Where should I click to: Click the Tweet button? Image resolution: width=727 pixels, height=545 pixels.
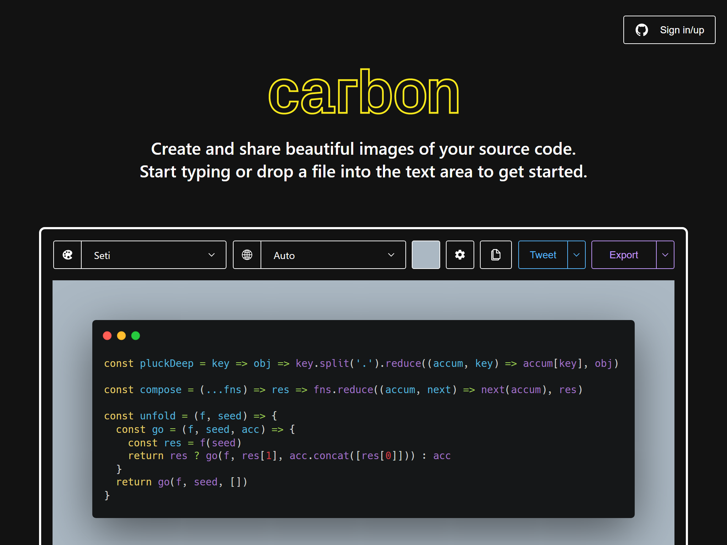[543, 255]
